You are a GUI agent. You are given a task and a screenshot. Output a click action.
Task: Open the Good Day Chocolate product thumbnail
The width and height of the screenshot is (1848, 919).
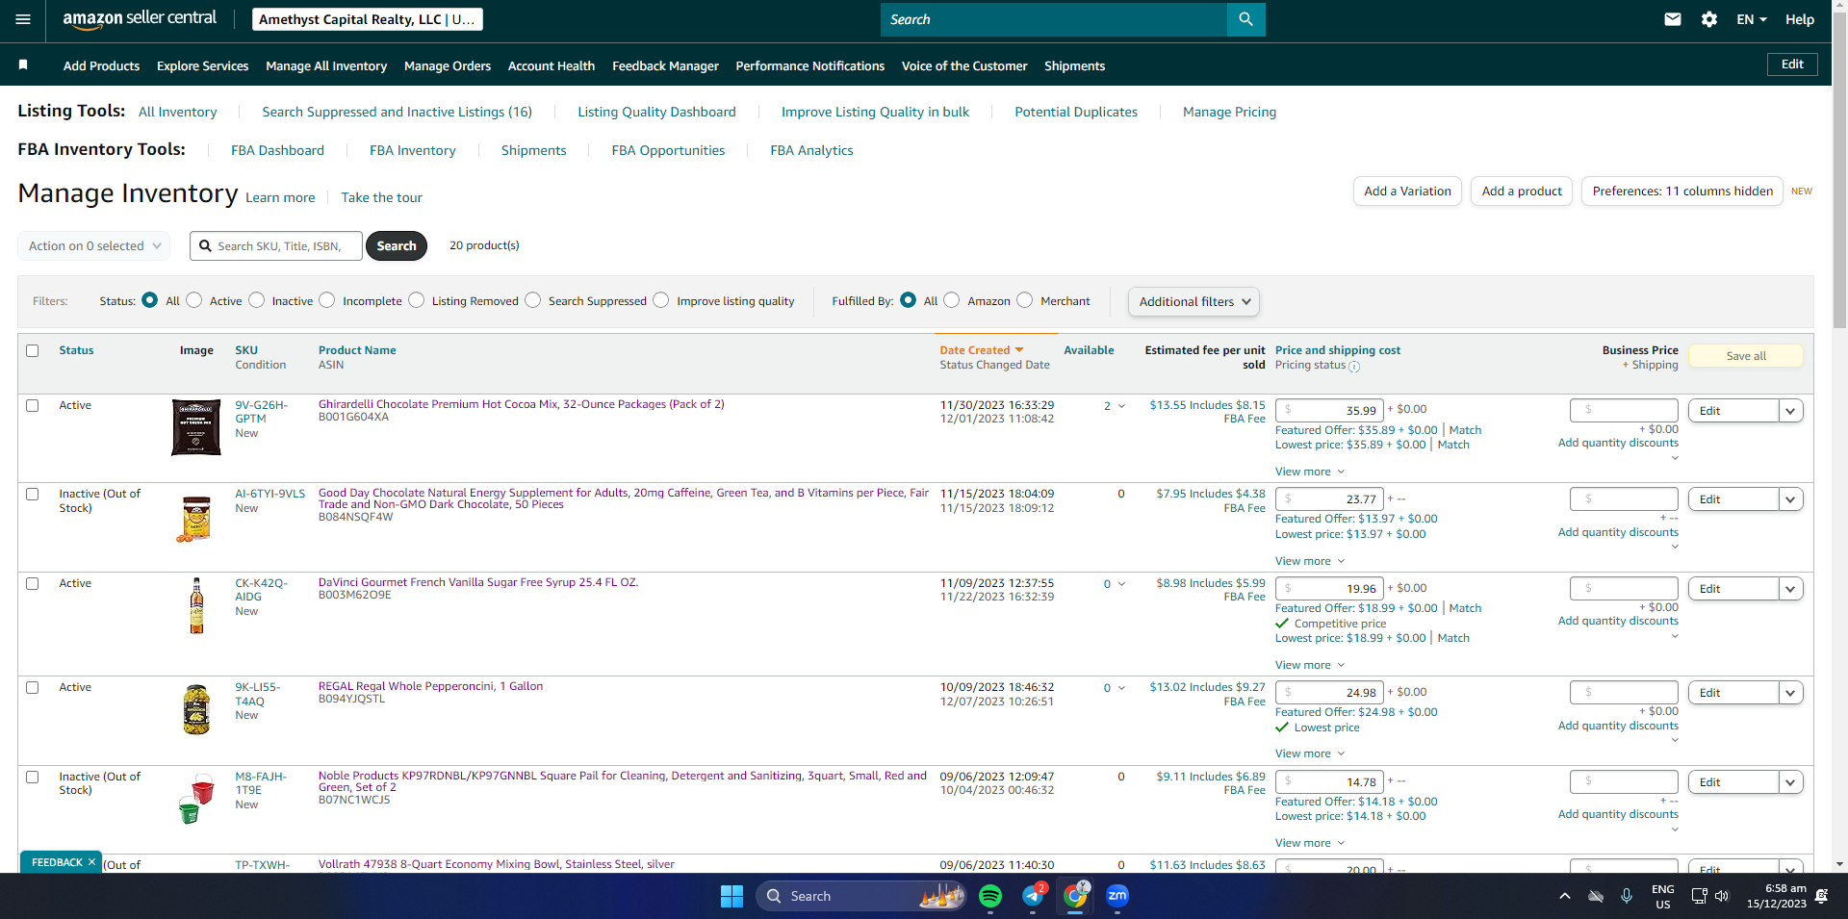[x=196, y=518]
